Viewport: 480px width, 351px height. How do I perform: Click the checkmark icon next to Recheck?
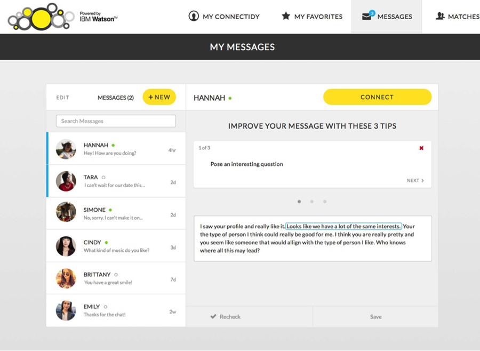click(214, 316)
